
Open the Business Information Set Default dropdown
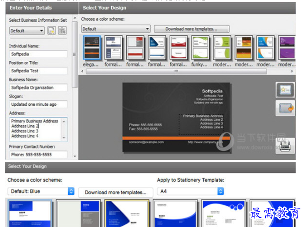[27, 31]
